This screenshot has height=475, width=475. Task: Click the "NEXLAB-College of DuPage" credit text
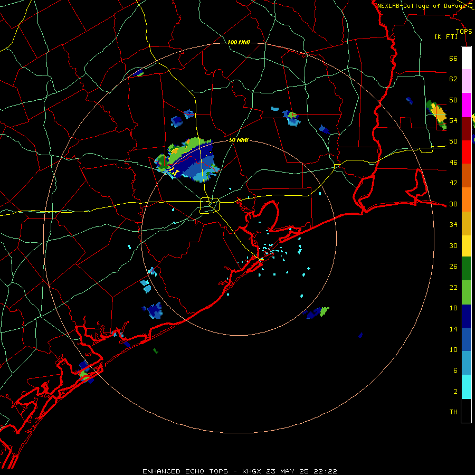422,6
